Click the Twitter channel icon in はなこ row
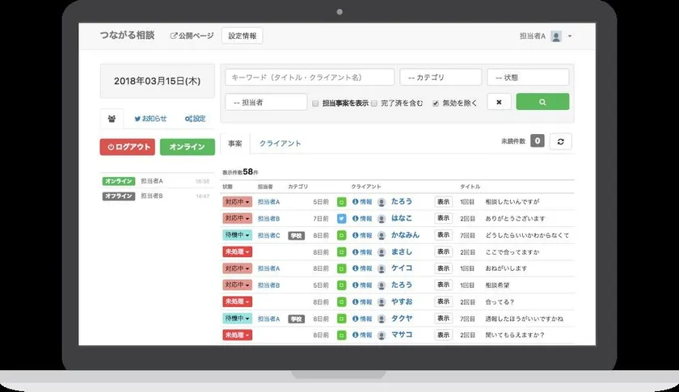 (341, 218)
